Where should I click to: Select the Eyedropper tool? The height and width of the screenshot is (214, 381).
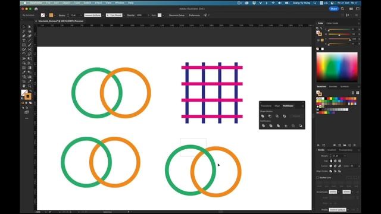click(x=24, y=73)
